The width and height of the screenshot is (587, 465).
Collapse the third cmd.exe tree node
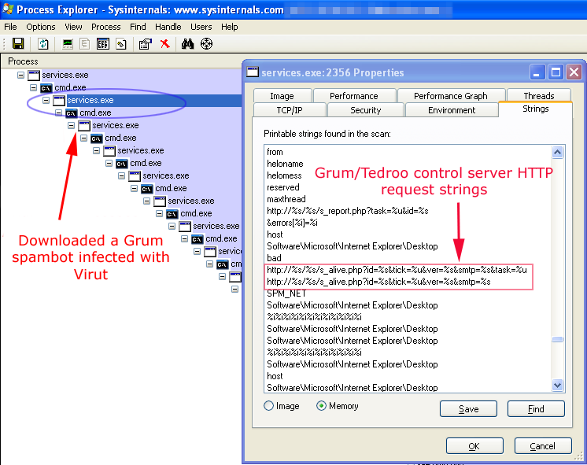(x=84, y=138)
